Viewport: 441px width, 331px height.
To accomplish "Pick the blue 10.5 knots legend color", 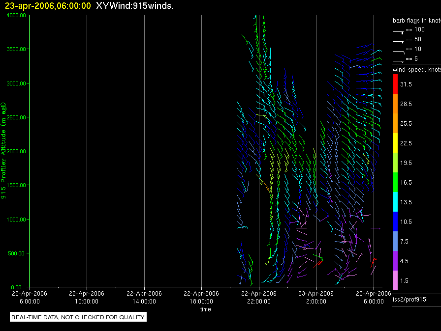I will [x=395, y=221].
